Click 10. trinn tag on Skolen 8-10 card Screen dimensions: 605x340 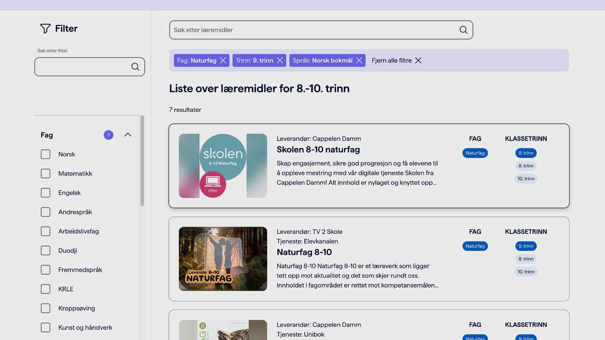pyautogui.click(x=526, y=179)
